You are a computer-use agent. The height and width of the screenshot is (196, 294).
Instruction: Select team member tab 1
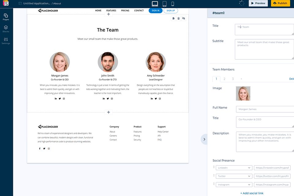pos(216,79)
